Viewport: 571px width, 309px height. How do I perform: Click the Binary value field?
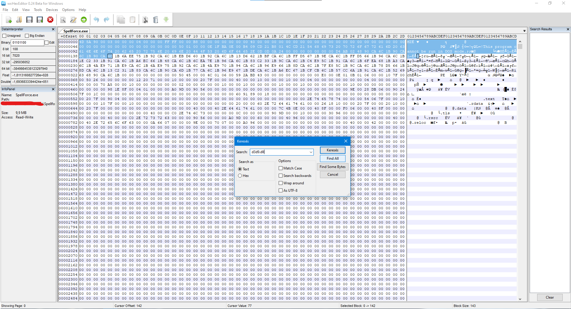(28, 42)
